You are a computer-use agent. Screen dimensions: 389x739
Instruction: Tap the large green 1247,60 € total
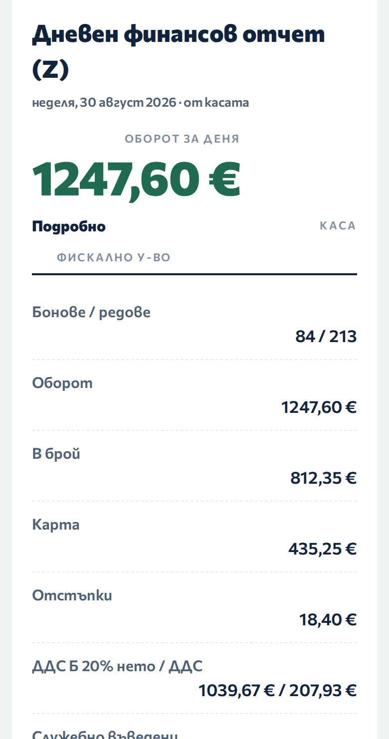tap(136, 180)
